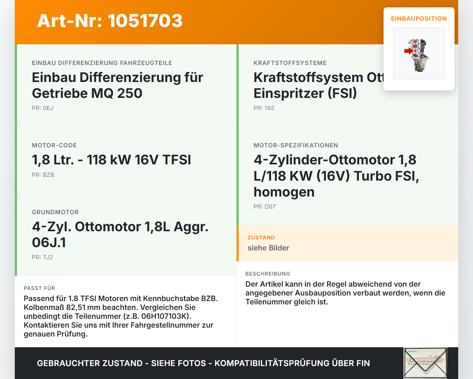473x379 pixels.
Task: Click the Getriebe MQ 250 title
Action: pyautogui.click(x=118, y=85)
